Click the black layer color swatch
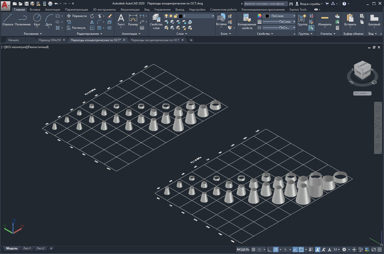 click(x=180, y=16)
